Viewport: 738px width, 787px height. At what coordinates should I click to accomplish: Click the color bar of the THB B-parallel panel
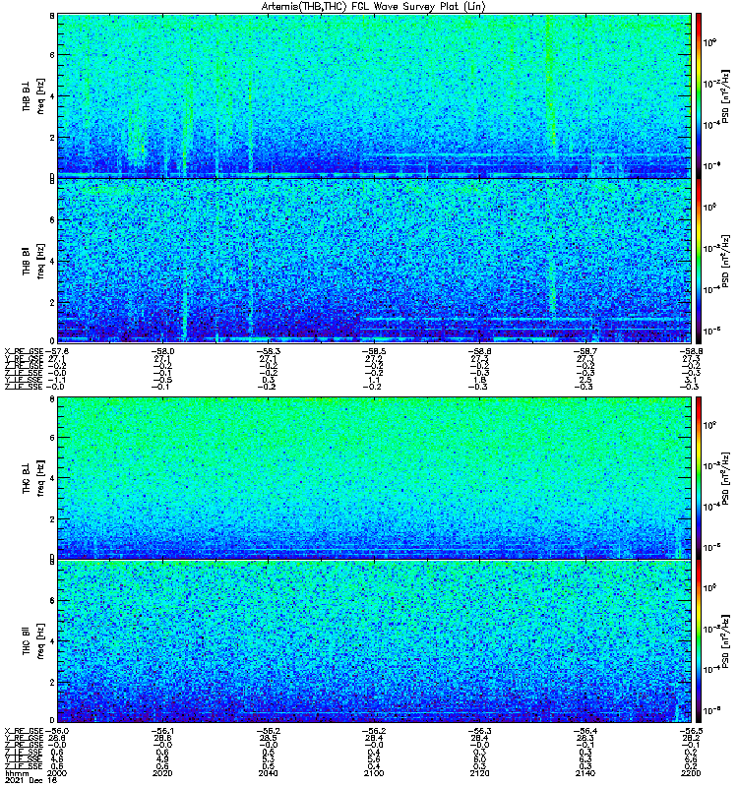pos(698,261)
